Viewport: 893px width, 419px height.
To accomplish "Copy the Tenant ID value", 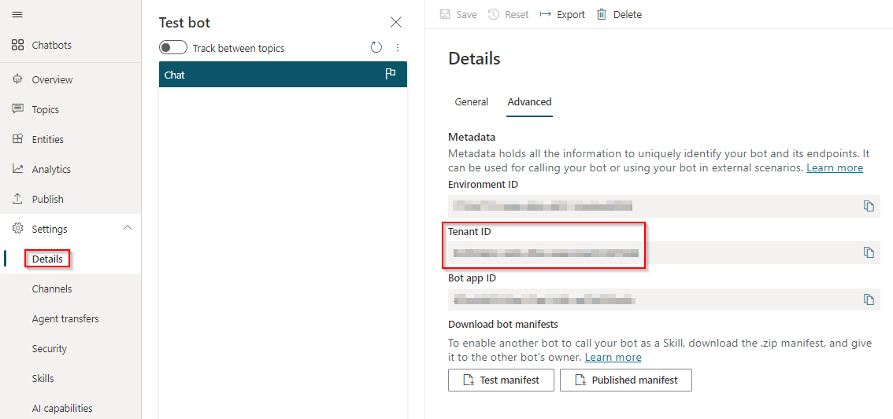I will click(869, 252).
